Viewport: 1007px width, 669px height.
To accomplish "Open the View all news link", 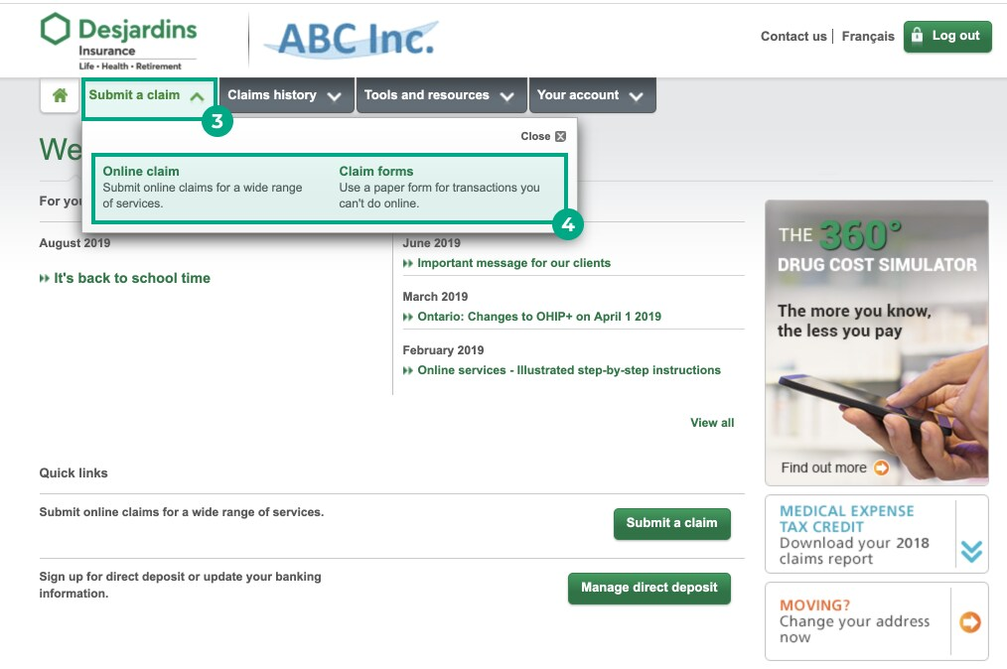I will (x=712, y=423).
